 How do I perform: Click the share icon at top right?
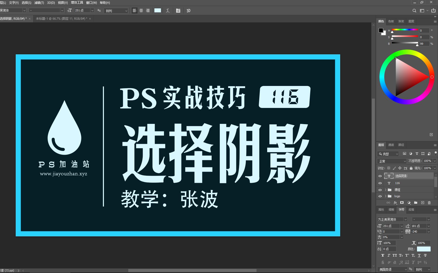(433, 11)
